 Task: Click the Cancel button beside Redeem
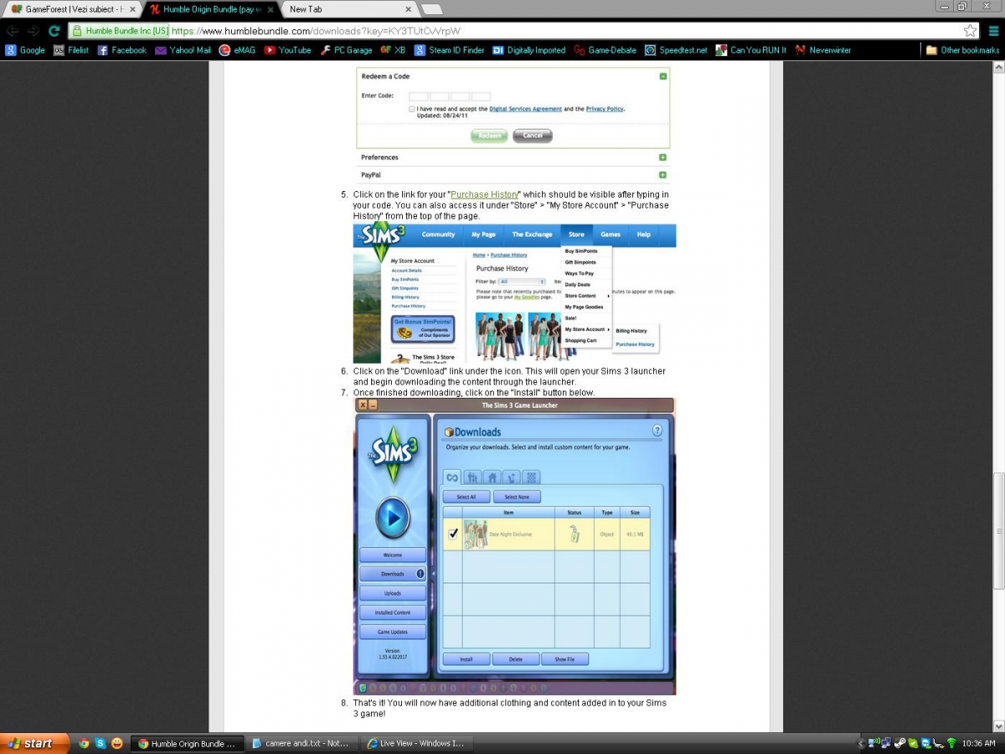[x=533, y=135]
